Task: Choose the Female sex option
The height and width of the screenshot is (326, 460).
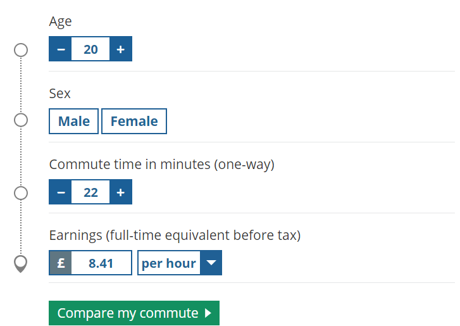Action: tap(134, 122)
